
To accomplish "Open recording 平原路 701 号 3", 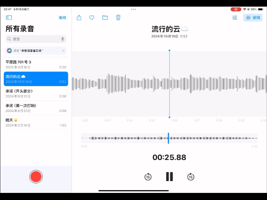I will point(36,64).
